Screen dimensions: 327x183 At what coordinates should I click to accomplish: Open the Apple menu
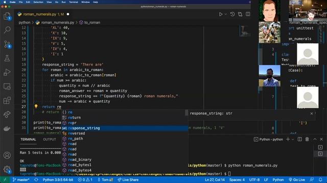pyautogui.click(x=5, y=2)
